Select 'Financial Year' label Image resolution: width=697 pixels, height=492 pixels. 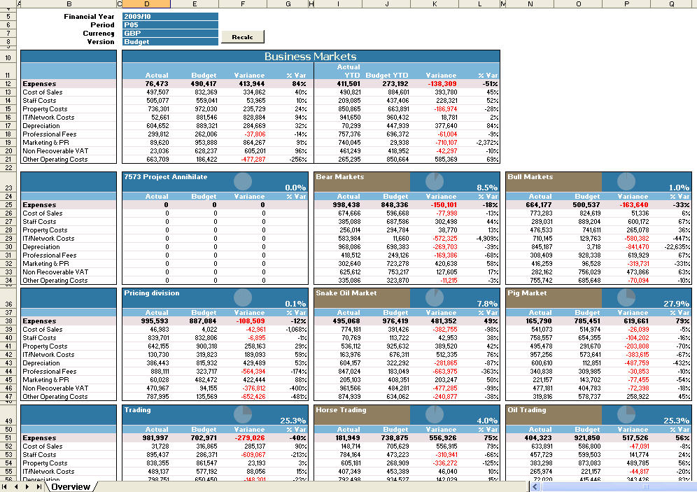[x=89, y=16]
